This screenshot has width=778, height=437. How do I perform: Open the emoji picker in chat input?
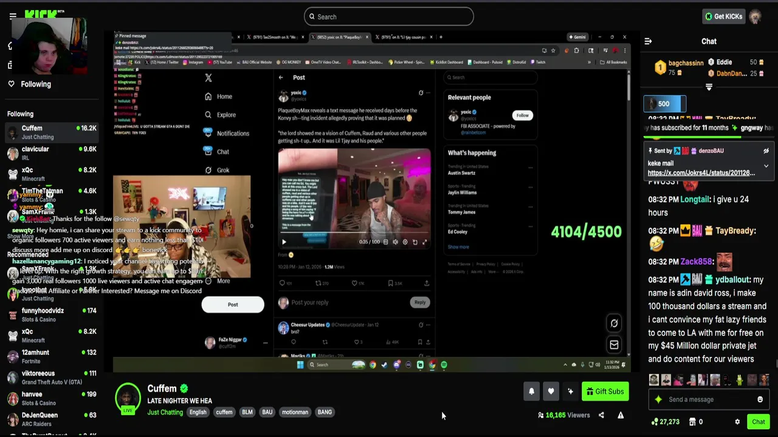point(760,399)
